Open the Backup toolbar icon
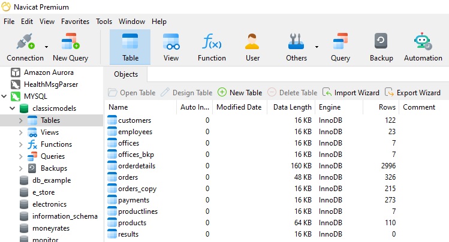The width and height of the screenshot is (449, 242). 381,41
